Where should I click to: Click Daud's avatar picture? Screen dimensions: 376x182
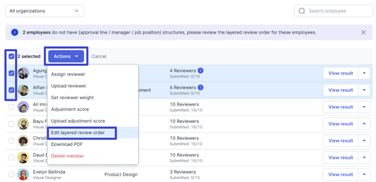23,158
